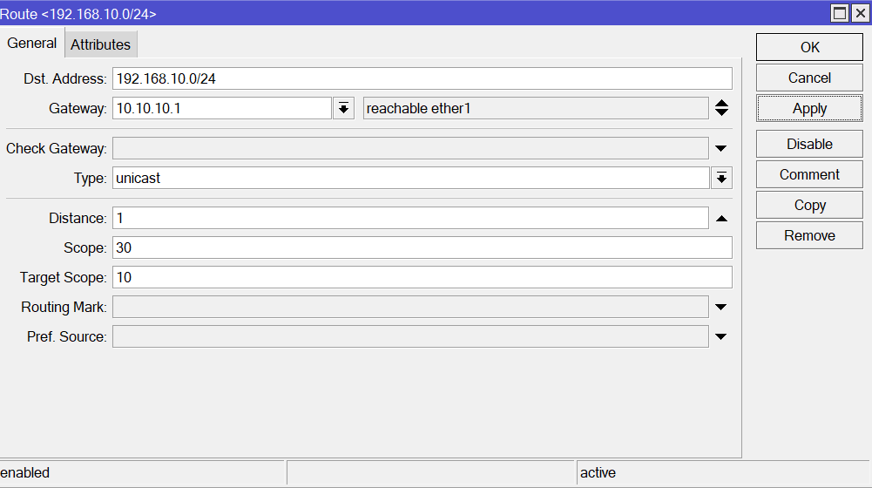Screen dimensions: 872x488
Task: Focus the Dst. Address field
Action: [422, 78]
